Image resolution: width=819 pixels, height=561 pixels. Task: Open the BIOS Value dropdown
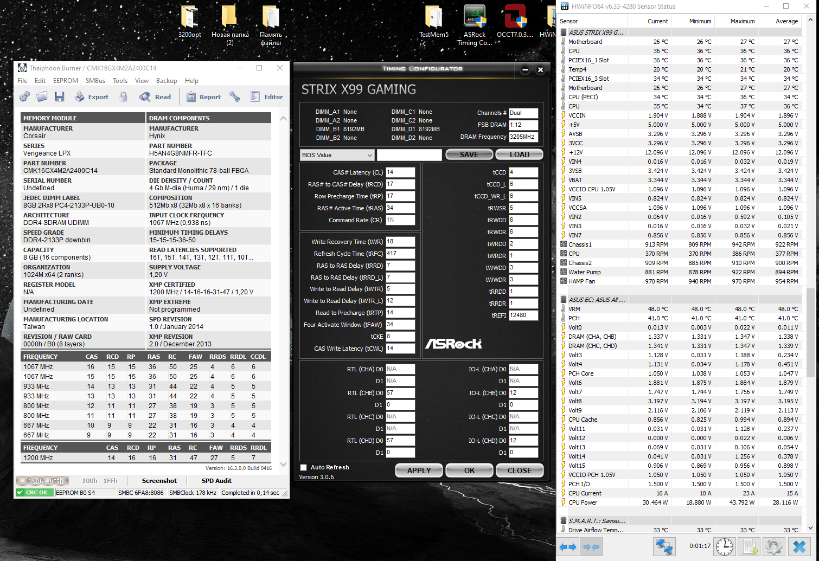tap(337, 155)
